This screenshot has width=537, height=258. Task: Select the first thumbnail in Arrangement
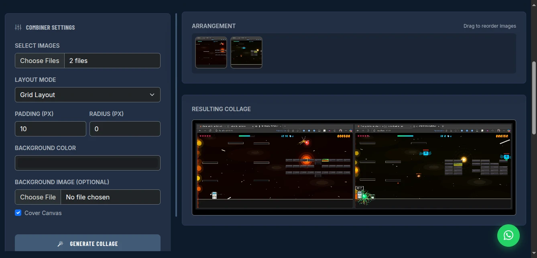211,53
